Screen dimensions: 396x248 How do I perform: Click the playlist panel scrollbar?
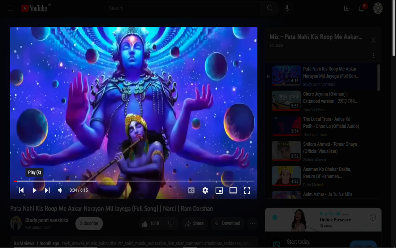378,77
